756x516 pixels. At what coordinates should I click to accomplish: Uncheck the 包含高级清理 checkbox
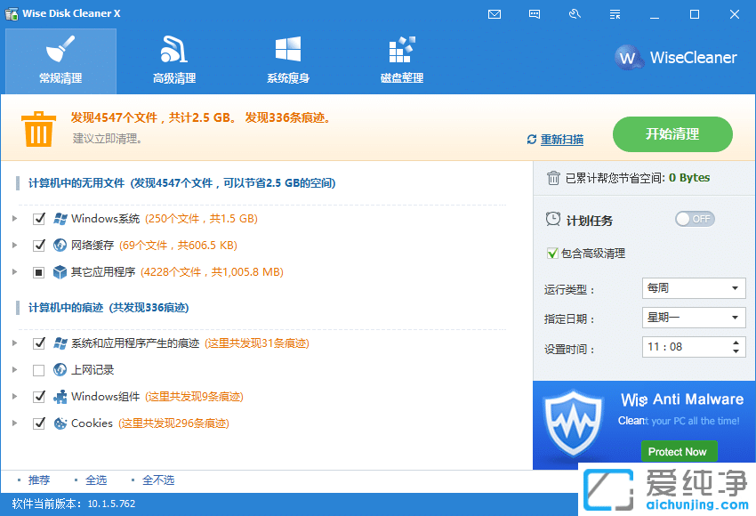point(552,254)
